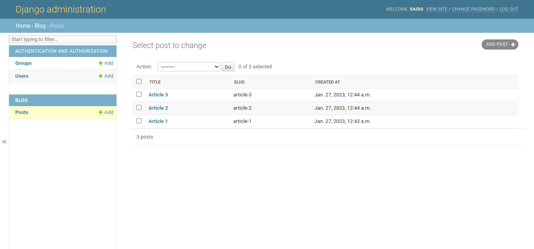
Task: Go to Home in the breadcrumb
Action: point(23,26)
